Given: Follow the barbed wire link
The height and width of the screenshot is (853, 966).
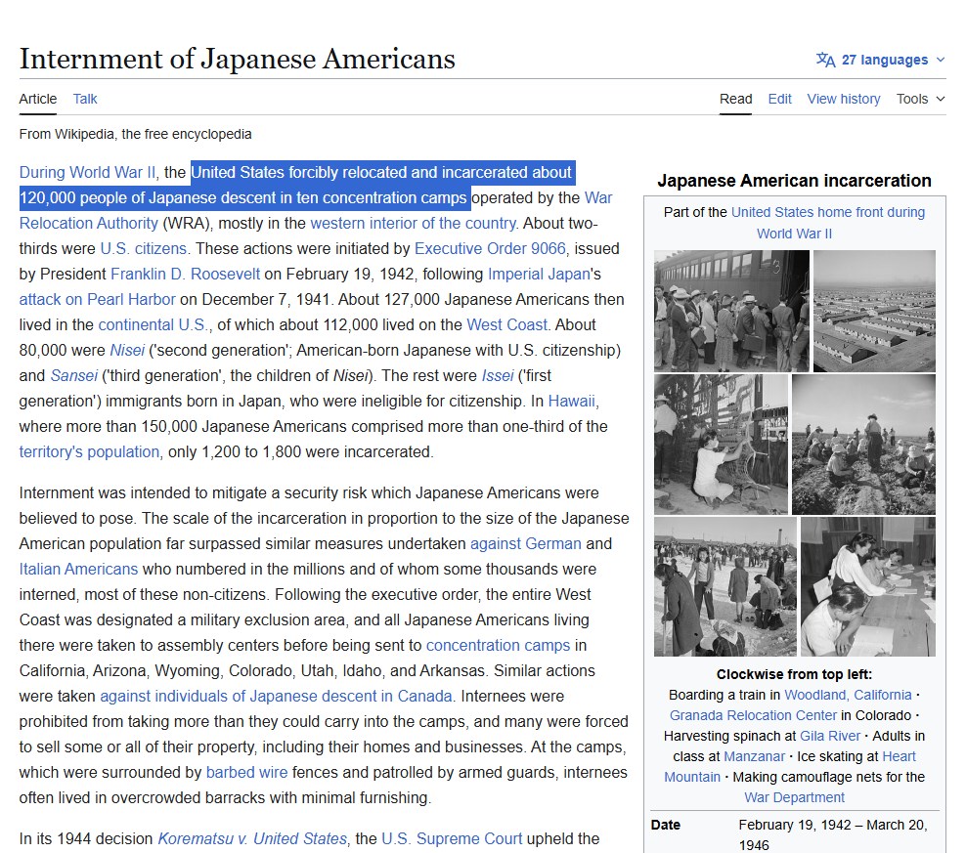Looking at the screenshot, I should pyautogui.click(x=246, y=772).
